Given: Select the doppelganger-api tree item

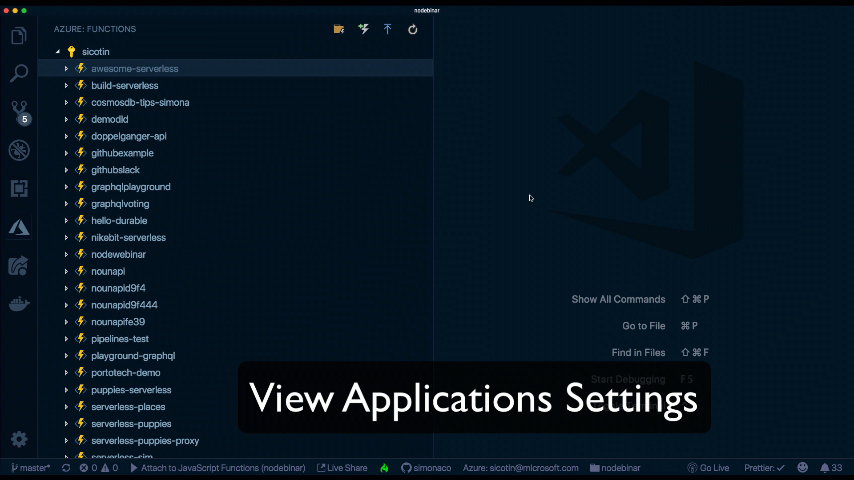Looking at the screenshot, I should pos(129,136).
